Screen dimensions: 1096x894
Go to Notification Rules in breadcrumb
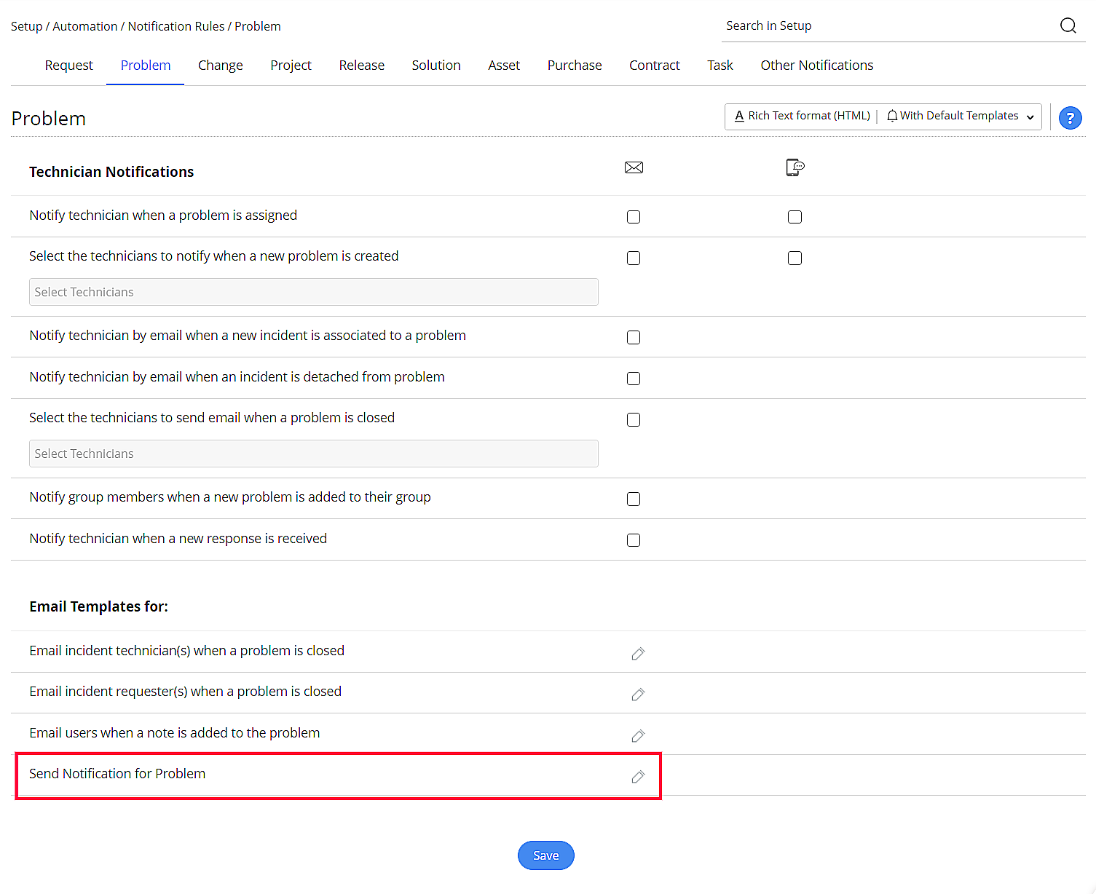176,26
